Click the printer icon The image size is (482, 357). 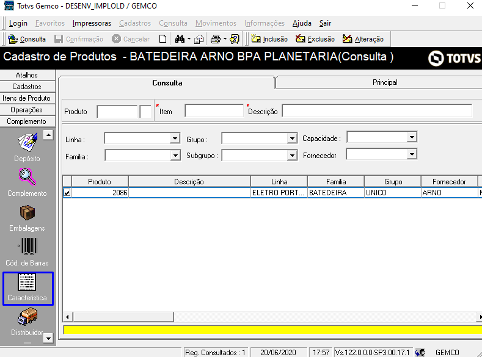pos(216,39)
